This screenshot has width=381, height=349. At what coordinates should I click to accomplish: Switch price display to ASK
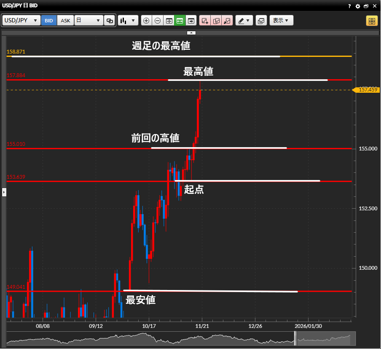pos(65,21)
